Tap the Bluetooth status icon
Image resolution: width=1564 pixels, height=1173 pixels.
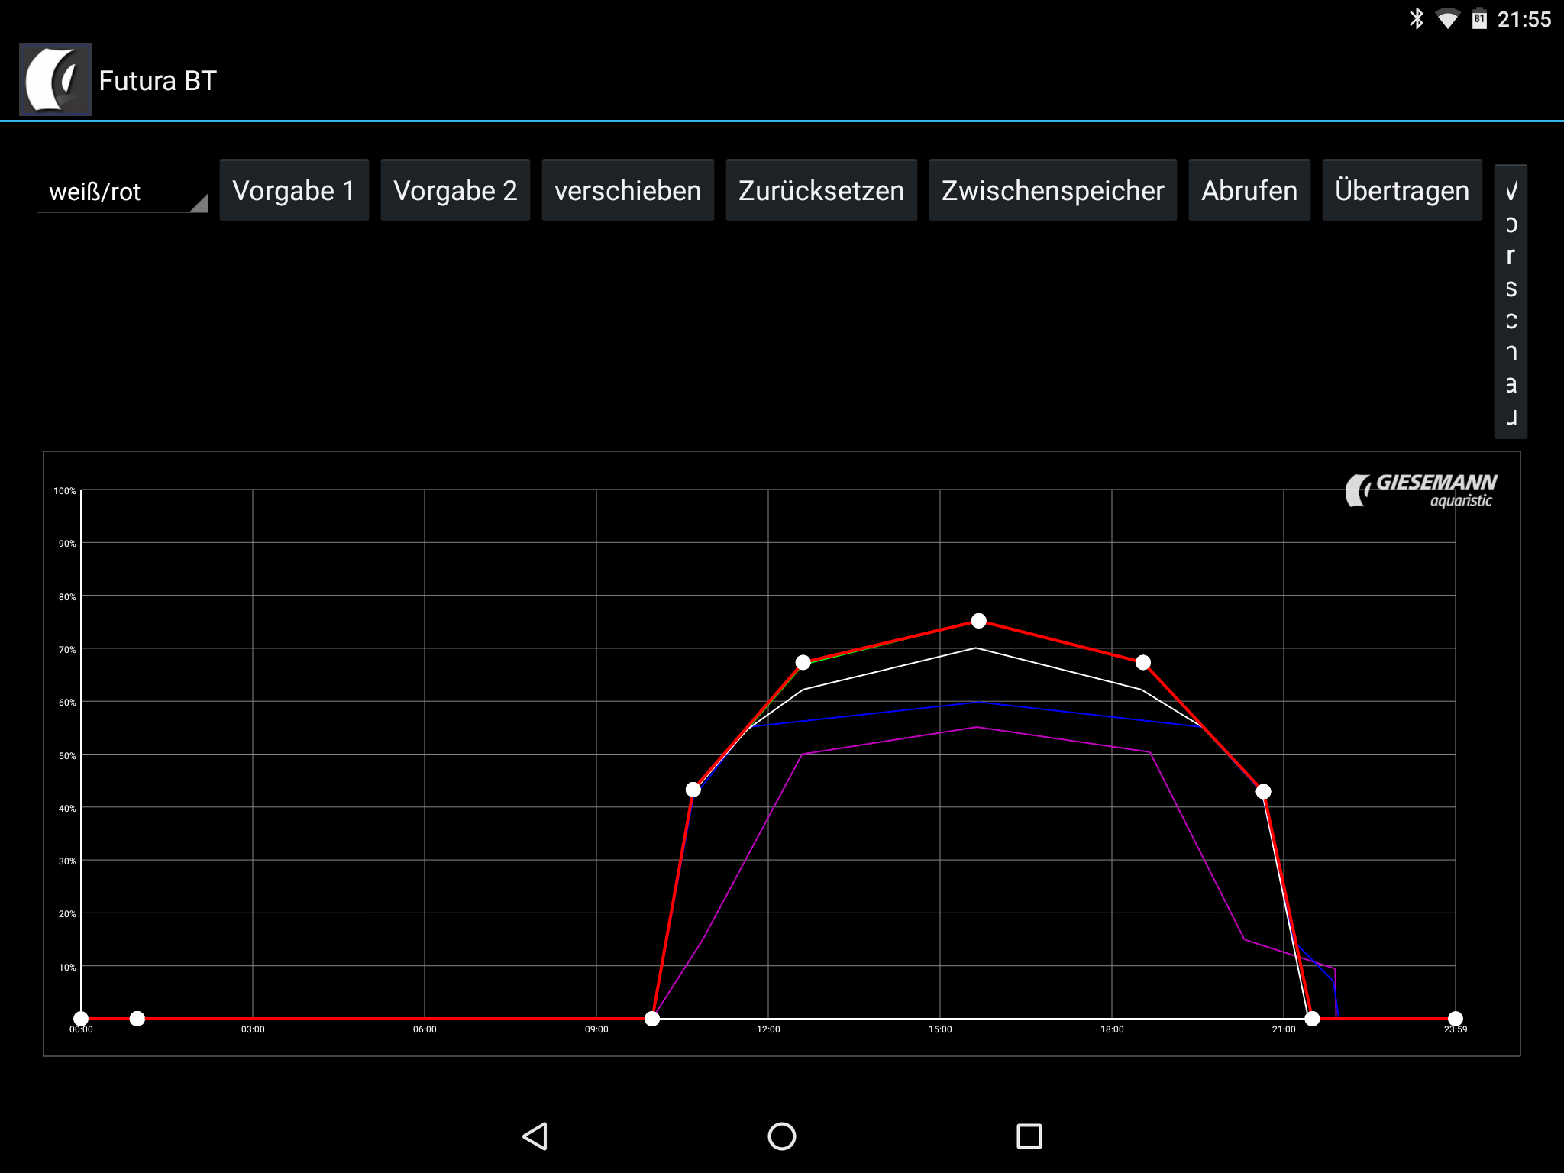(x=1417, y=18)
